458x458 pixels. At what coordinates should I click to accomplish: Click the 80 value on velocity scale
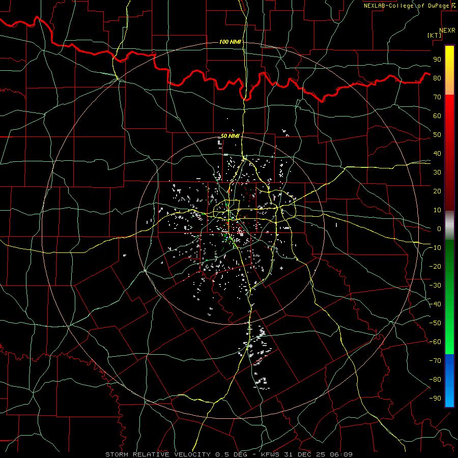[x=437, y=78]
